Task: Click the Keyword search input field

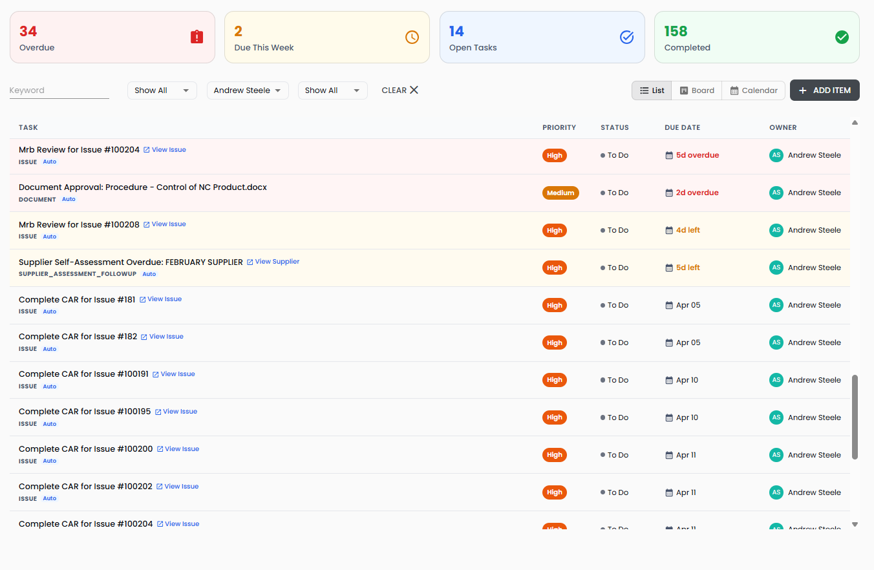Action: coord(59,90)
